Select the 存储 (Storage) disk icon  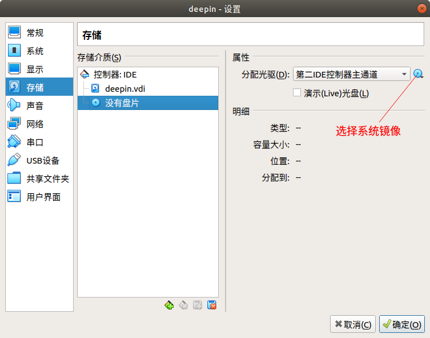[x=14, y=87]
